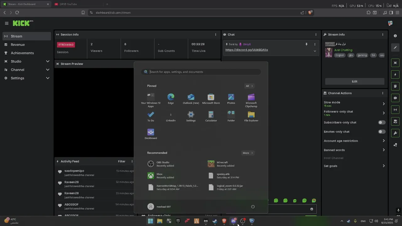Screen dimensions: 402x226
Task: Expand the pinned chat message chevron
Action: click(315, 51)
